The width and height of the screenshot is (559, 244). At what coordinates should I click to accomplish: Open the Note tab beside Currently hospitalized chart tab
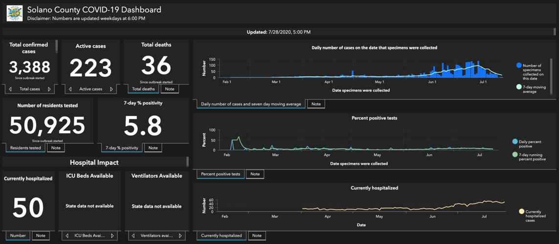(x=257, y=236)
